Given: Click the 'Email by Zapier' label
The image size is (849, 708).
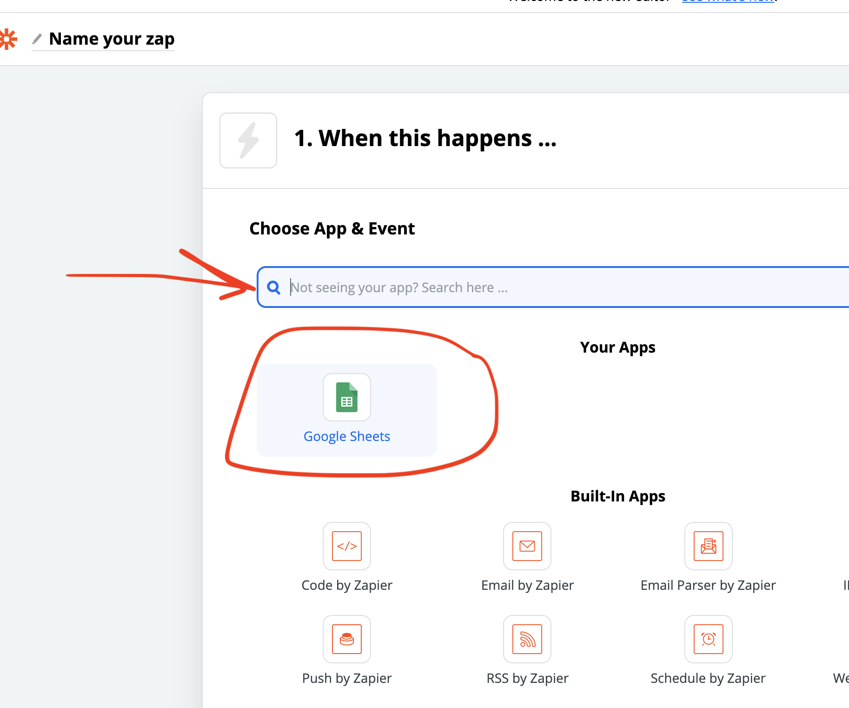Looking at the screenshot, I should point(527,585).
